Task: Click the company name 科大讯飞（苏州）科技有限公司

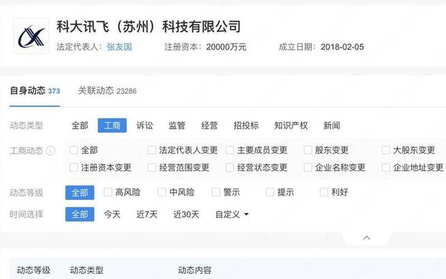Action: coord(148,26)
